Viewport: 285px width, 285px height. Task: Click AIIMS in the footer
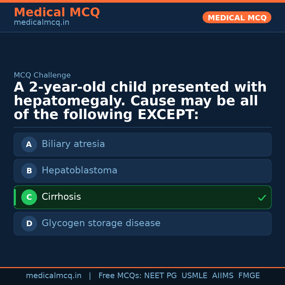pyautogui.click(x=223, y=276)
